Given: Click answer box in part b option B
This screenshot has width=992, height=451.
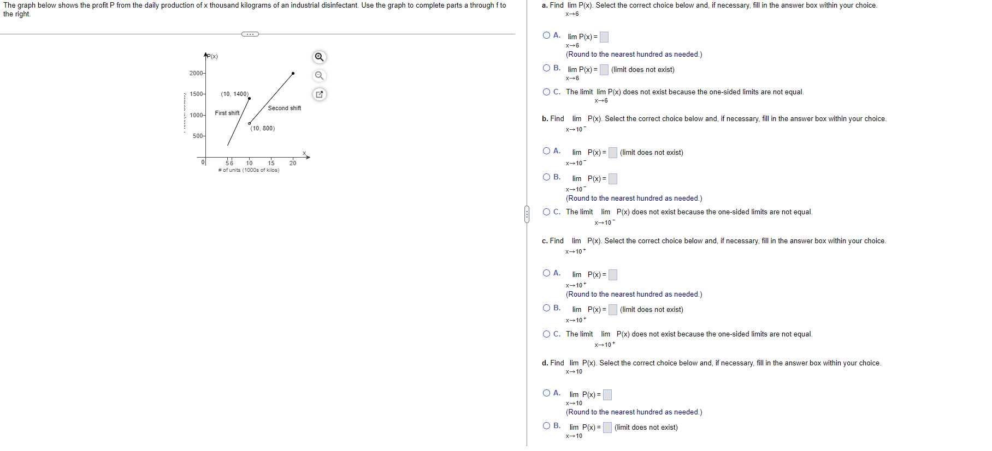Looking at the screenshot, I should [613, 179].
